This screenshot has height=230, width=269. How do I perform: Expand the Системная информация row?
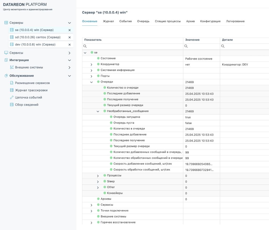click(x=91, y=70)
